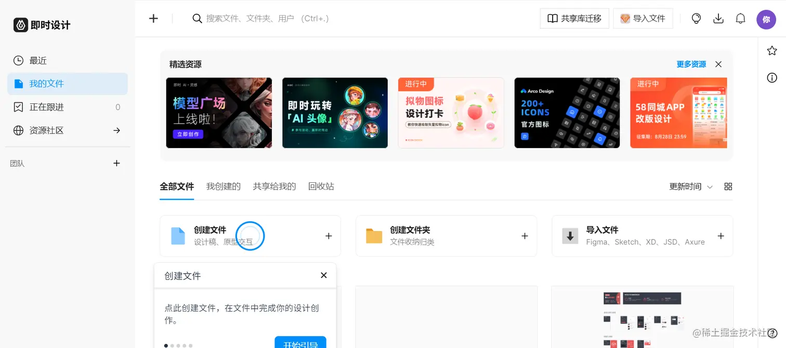Open 更新时间 sort dropdown
Image resolution: width=786 pixels, height=348 pixels.
691,186
